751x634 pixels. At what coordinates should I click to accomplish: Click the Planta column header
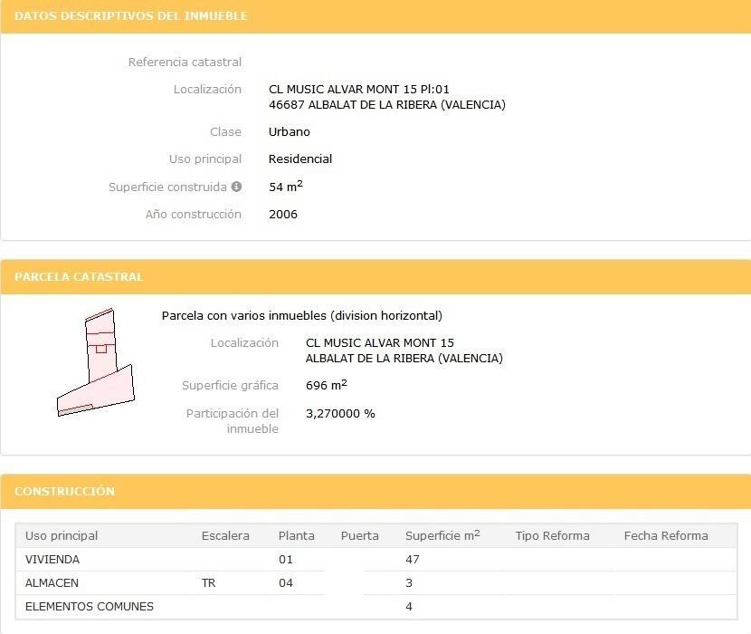(297, 535)
